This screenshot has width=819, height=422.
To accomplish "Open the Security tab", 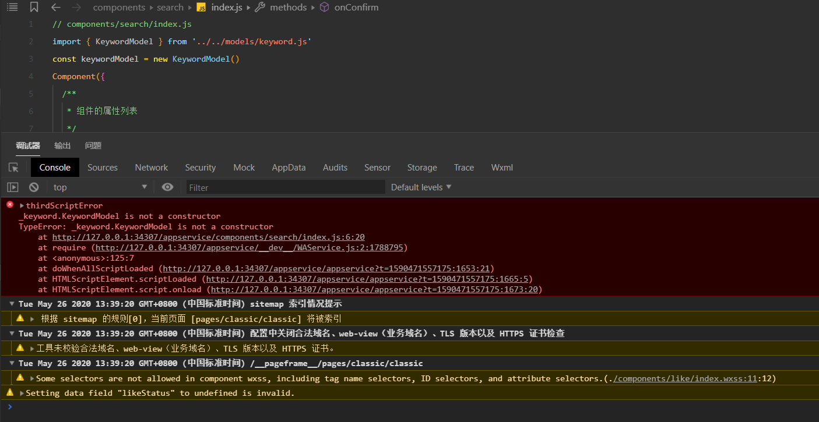I will coord(201,168).
